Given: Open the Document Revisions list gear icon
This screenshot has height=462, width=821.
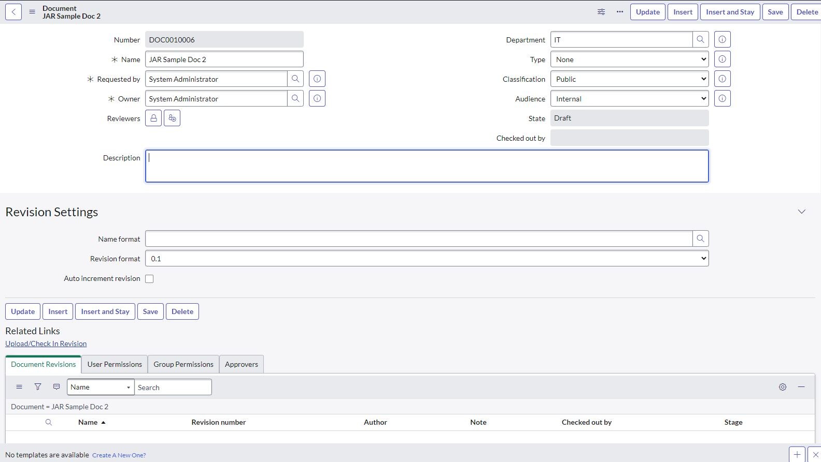Looking at the screenshot, I should pos(783,387).
